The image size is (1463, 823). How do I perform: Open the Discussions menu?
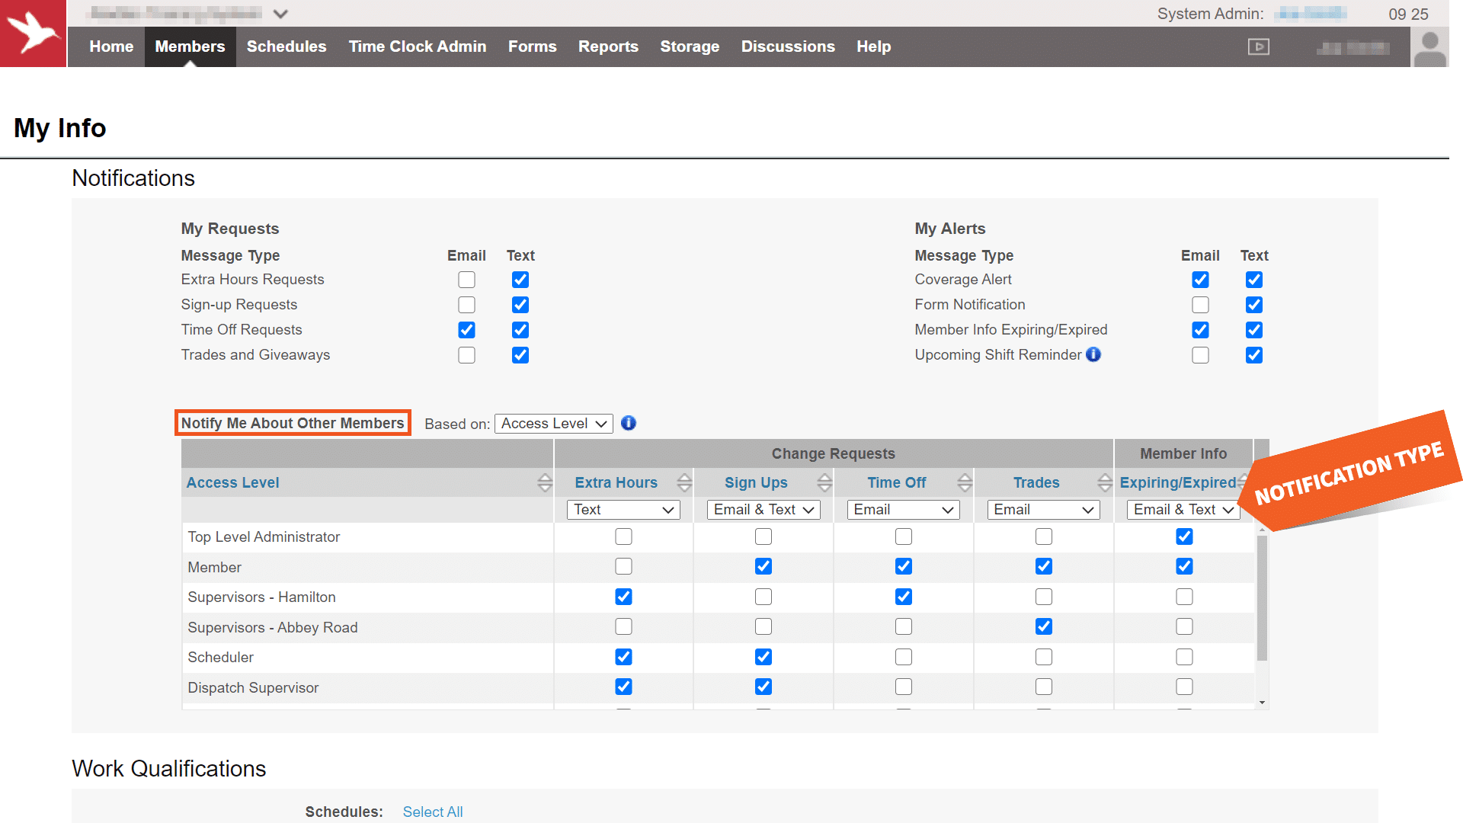tap(788, 46)
